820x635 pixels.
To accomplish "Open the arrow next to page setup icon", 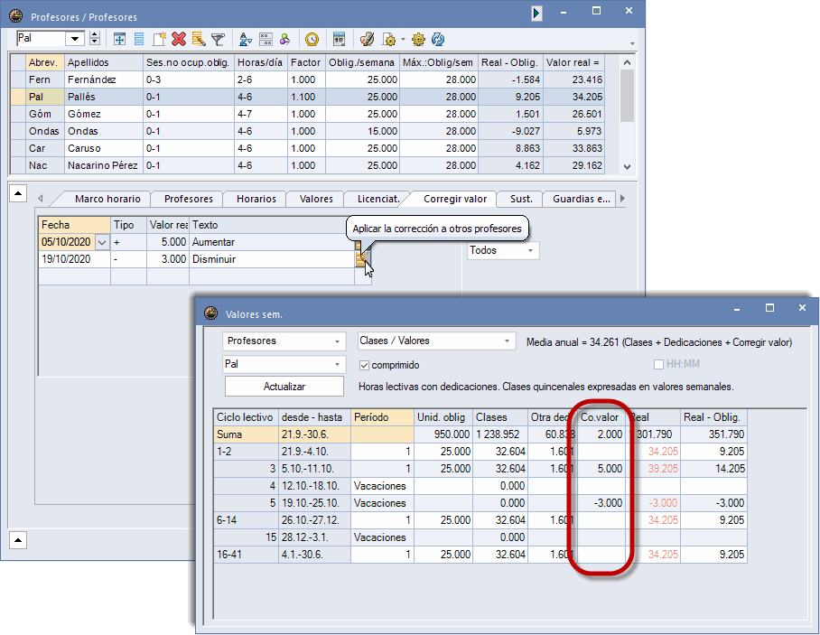I will click(403, 39).
